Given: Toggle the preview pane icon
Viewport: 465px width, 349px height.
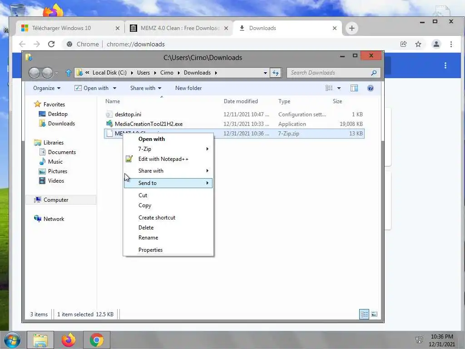Looking at the screenshot, I should point(354,88).
